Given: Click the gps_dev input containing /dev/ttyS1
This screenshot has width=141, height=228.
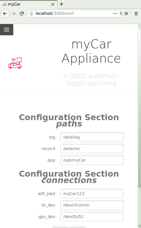Looking at the screenshot, I should [92, 217].
